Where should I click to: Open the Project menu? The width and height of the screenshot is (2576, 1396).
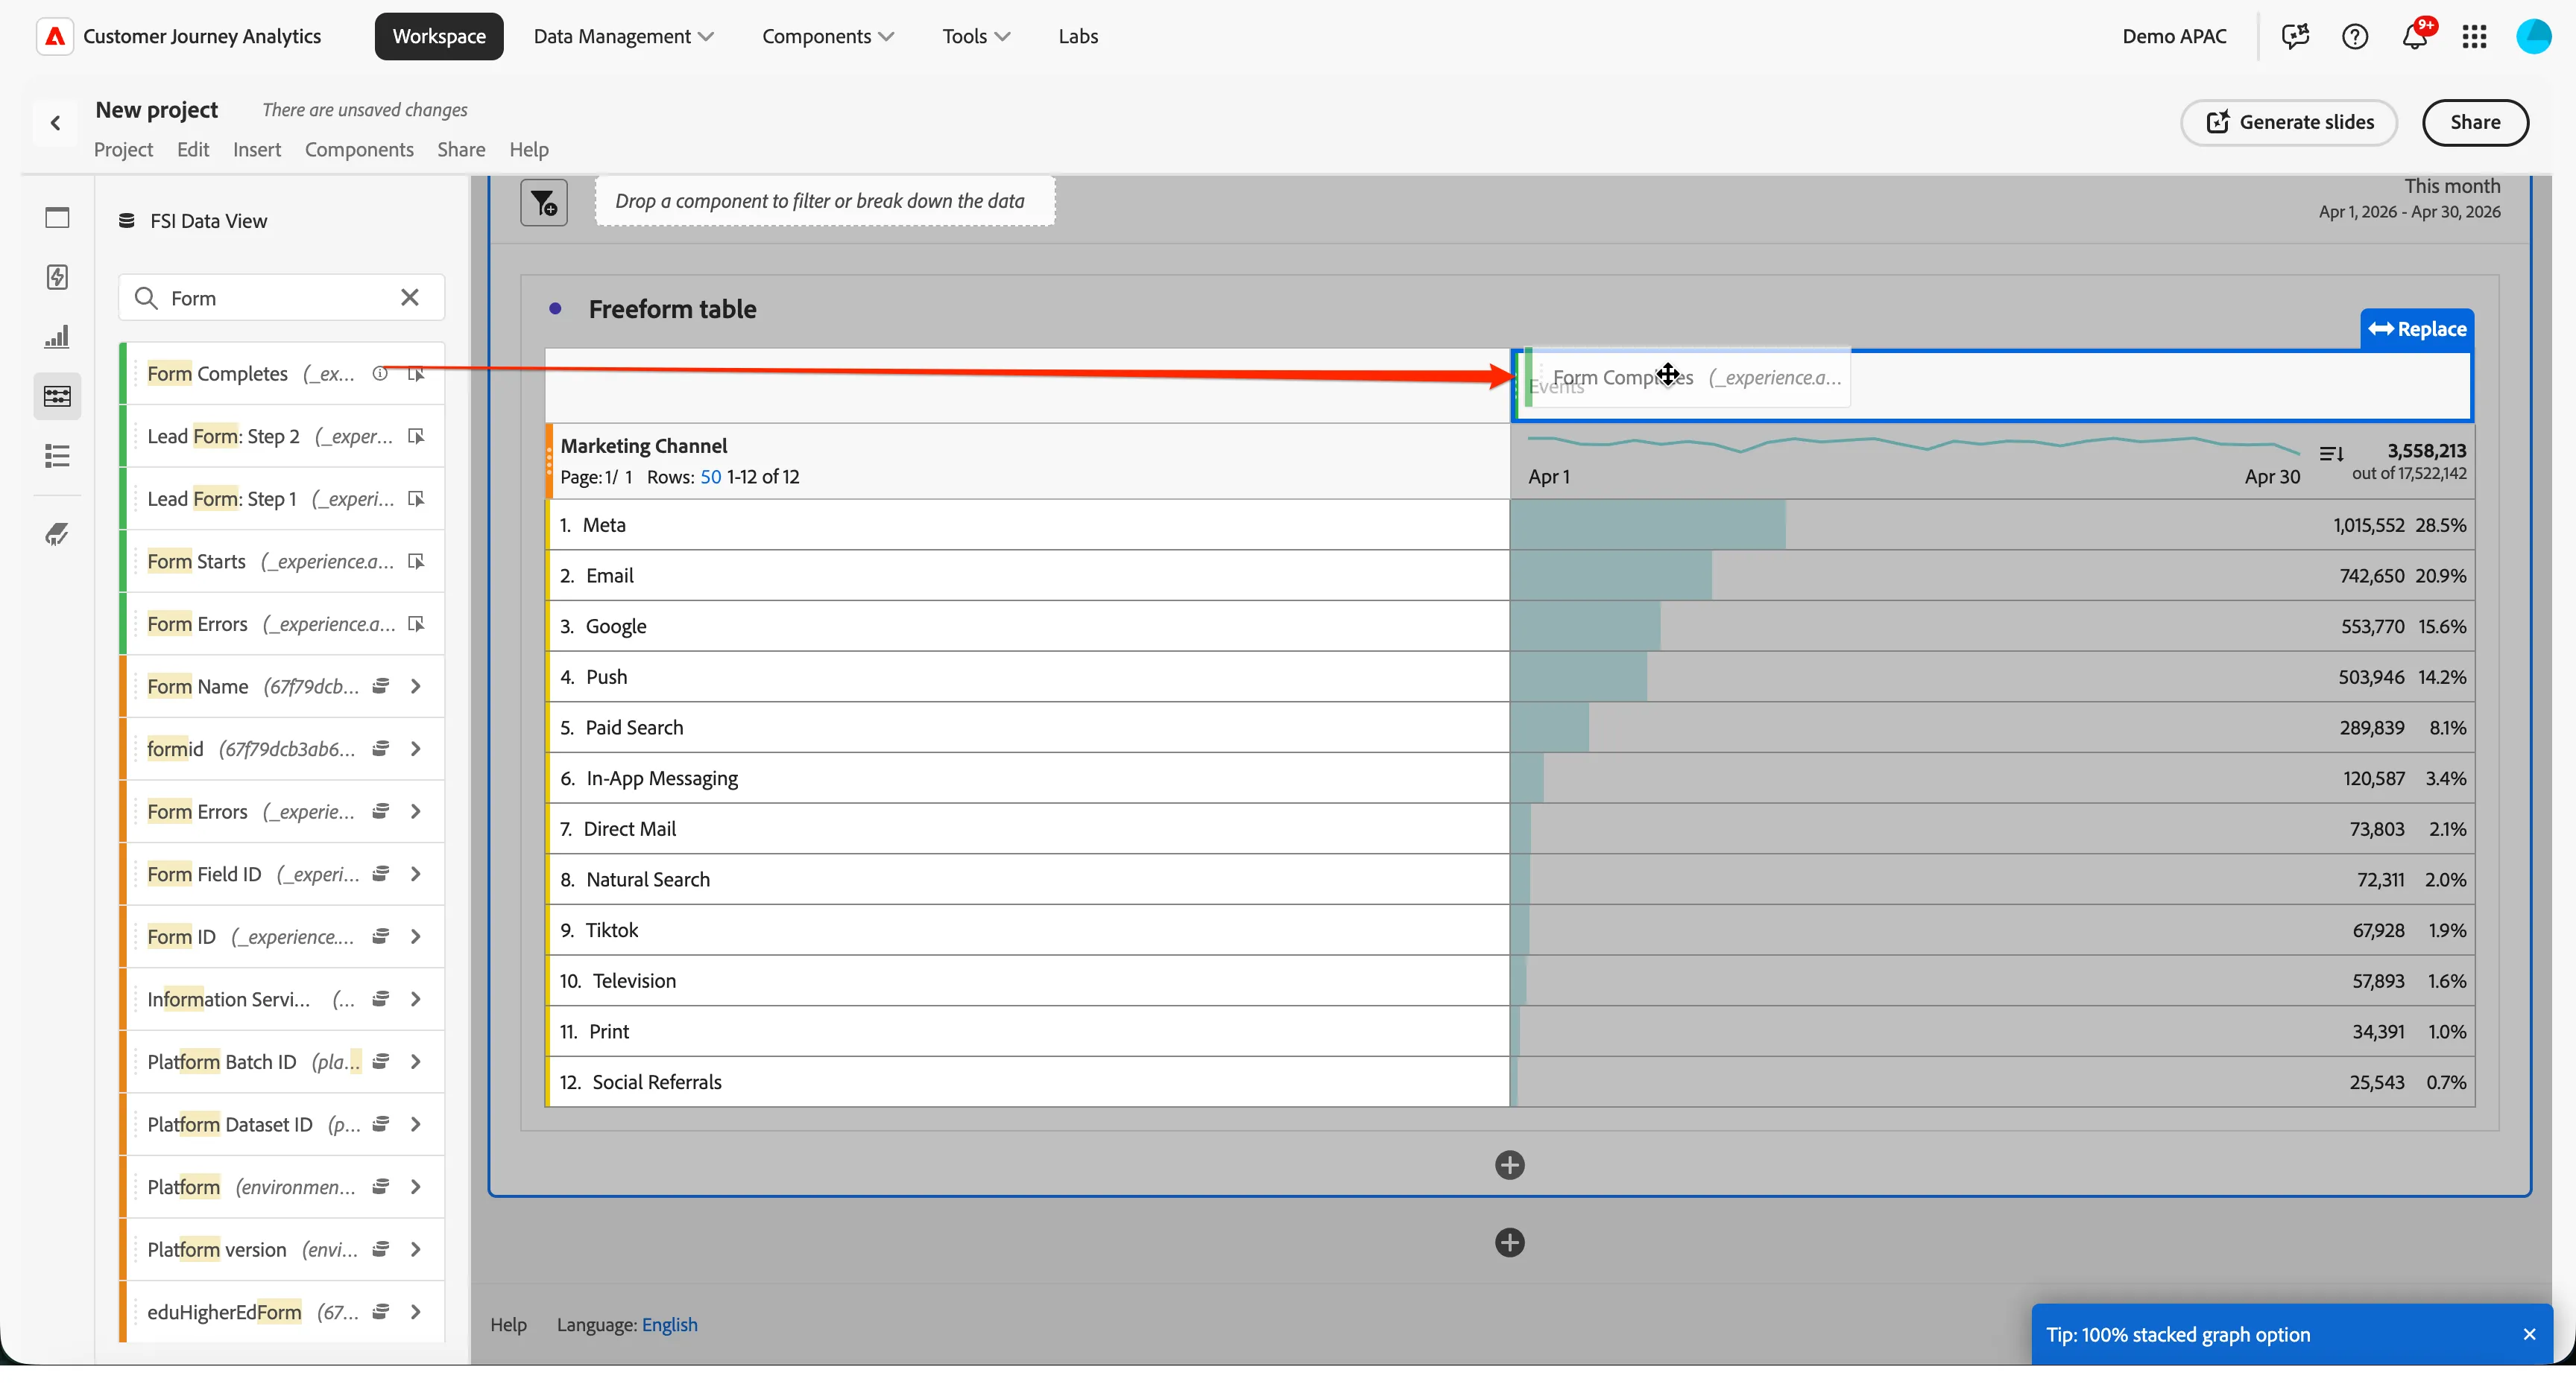tap(123, 150)
